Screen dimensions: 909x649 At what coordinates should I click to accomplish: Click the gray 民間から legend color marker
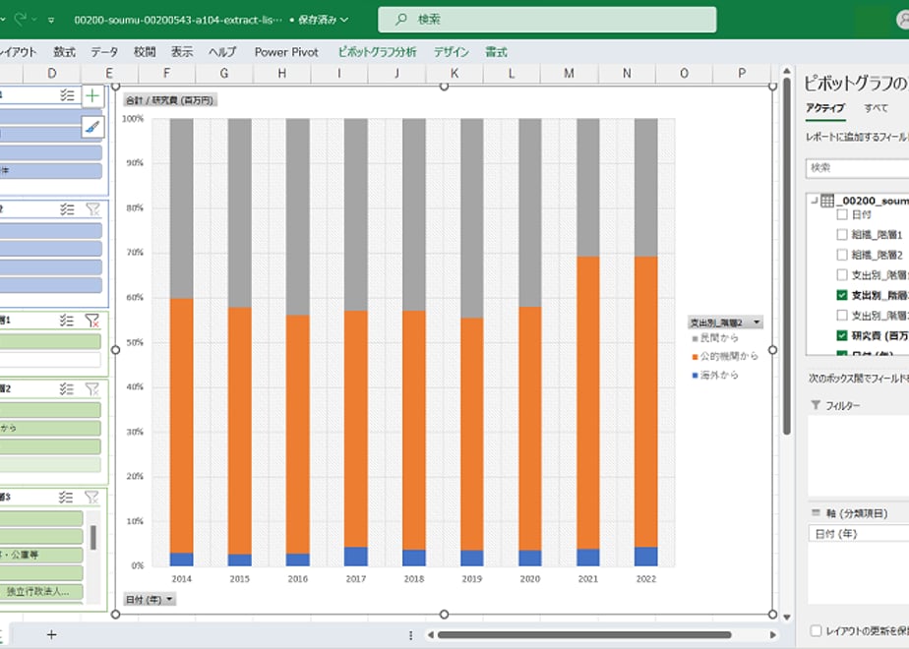click(695, 338)
